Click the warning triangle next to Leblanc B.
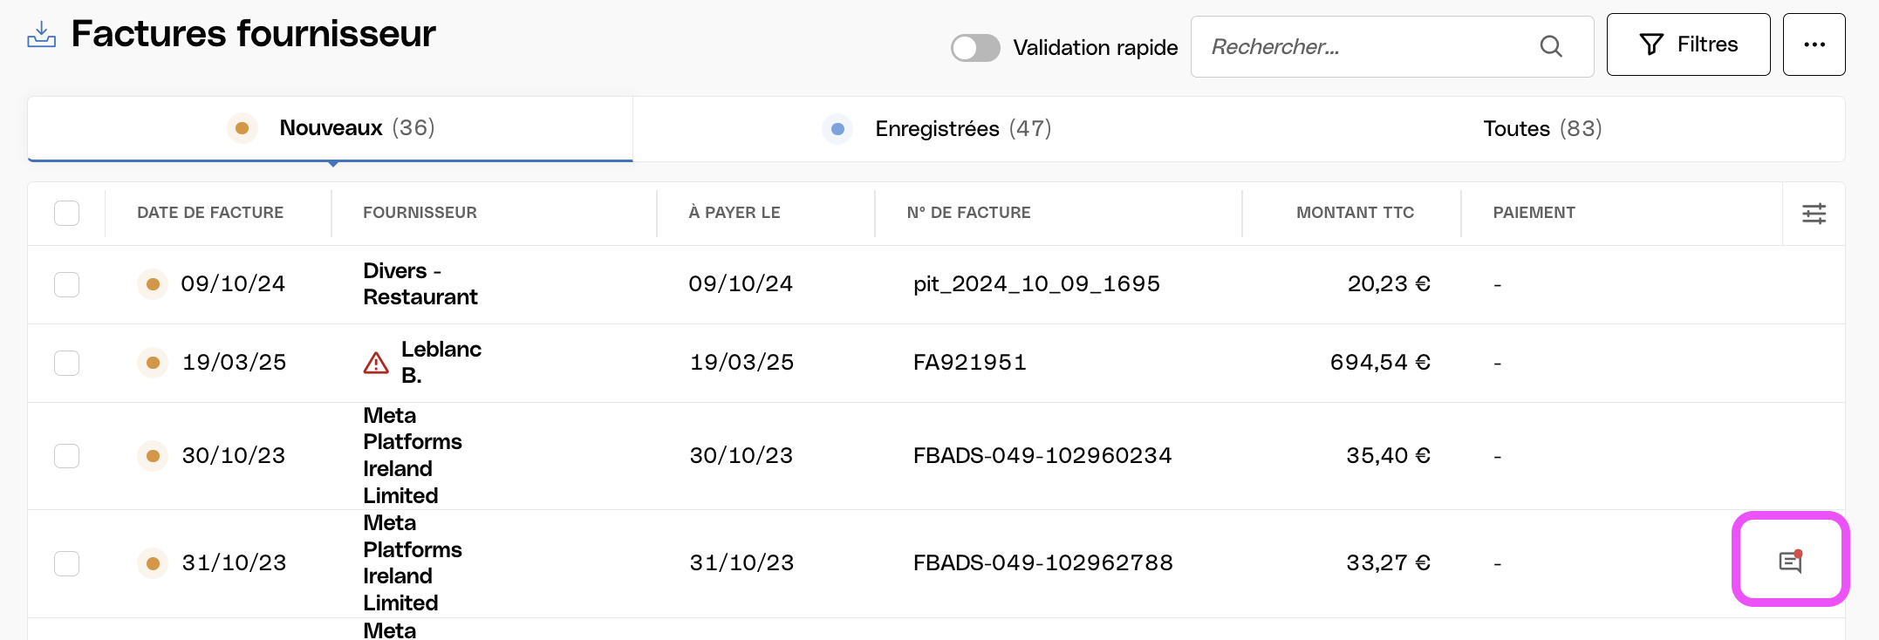This screenshot has height=640, width=1879. coord(376,363)
